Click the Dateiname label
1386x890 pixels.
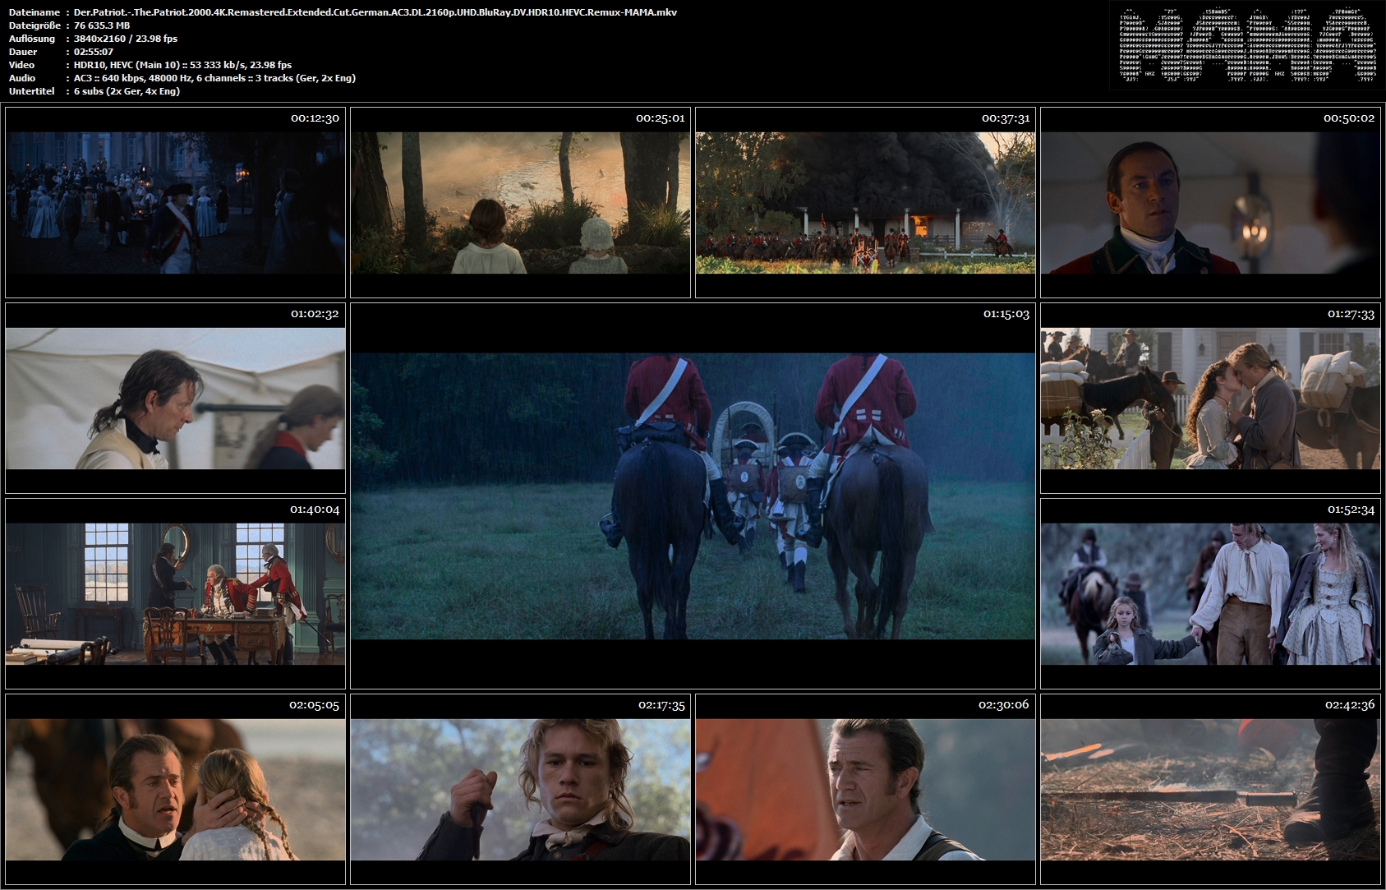[x=35, y=12]
